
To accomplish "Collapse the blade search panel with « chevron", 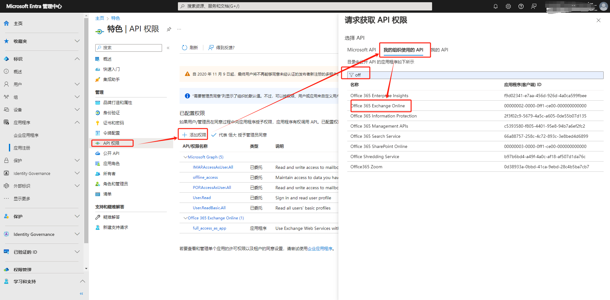I will [168, 48].
